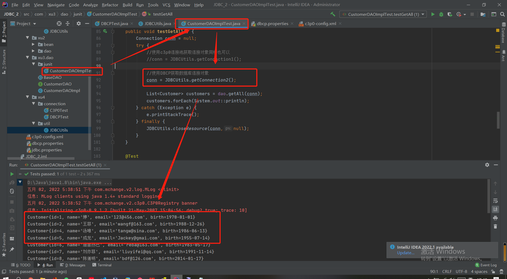
Task: Switch to c3p0-config.xml tab
Action: tap(320, 23)
